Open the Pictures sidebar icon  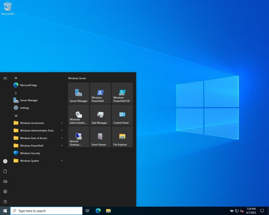[5, 181]
